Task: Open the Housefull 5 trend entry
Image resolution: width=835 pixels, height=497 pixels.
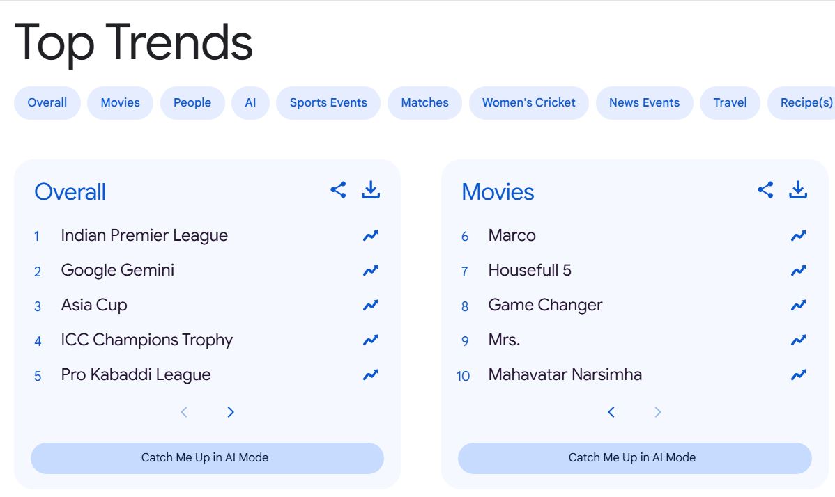Action: [530, 270]
